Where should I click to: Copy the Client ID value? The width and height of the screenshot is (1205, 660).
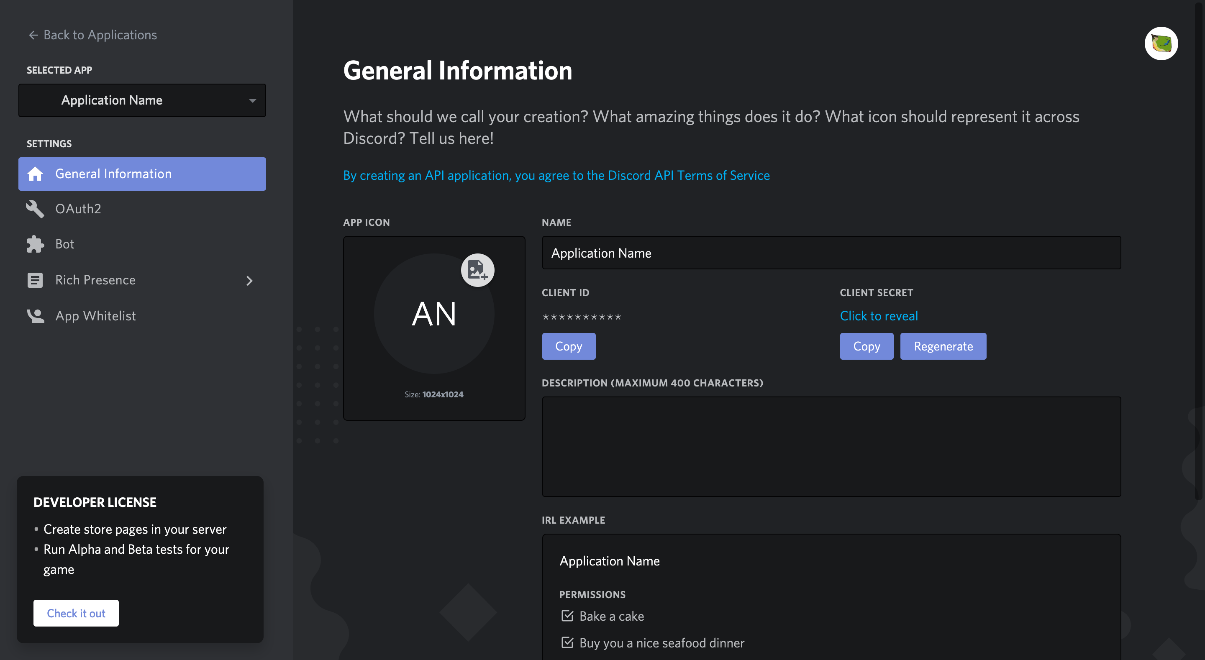pos(569,346)
